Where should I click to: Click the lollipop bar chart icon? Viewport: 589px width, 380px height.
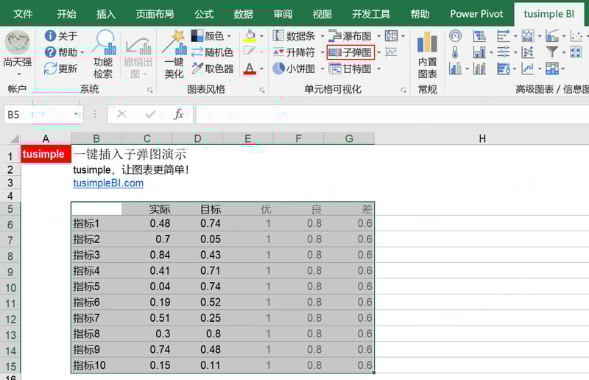point(503,36)
